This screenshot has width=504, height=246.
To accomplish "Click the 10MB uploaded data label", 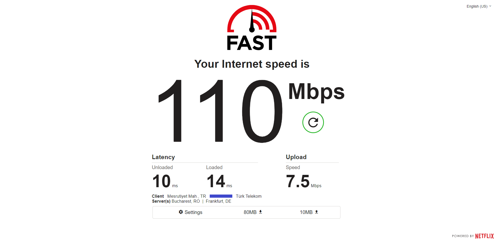I will pyautogui.click(x=306, y=212).
